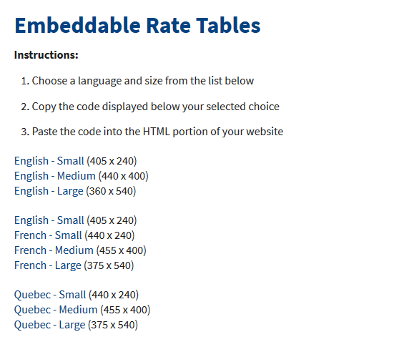The height and width of the screenshot is (357, 399).
Task: Click step two about copying the code
Action: pos(150,107)
